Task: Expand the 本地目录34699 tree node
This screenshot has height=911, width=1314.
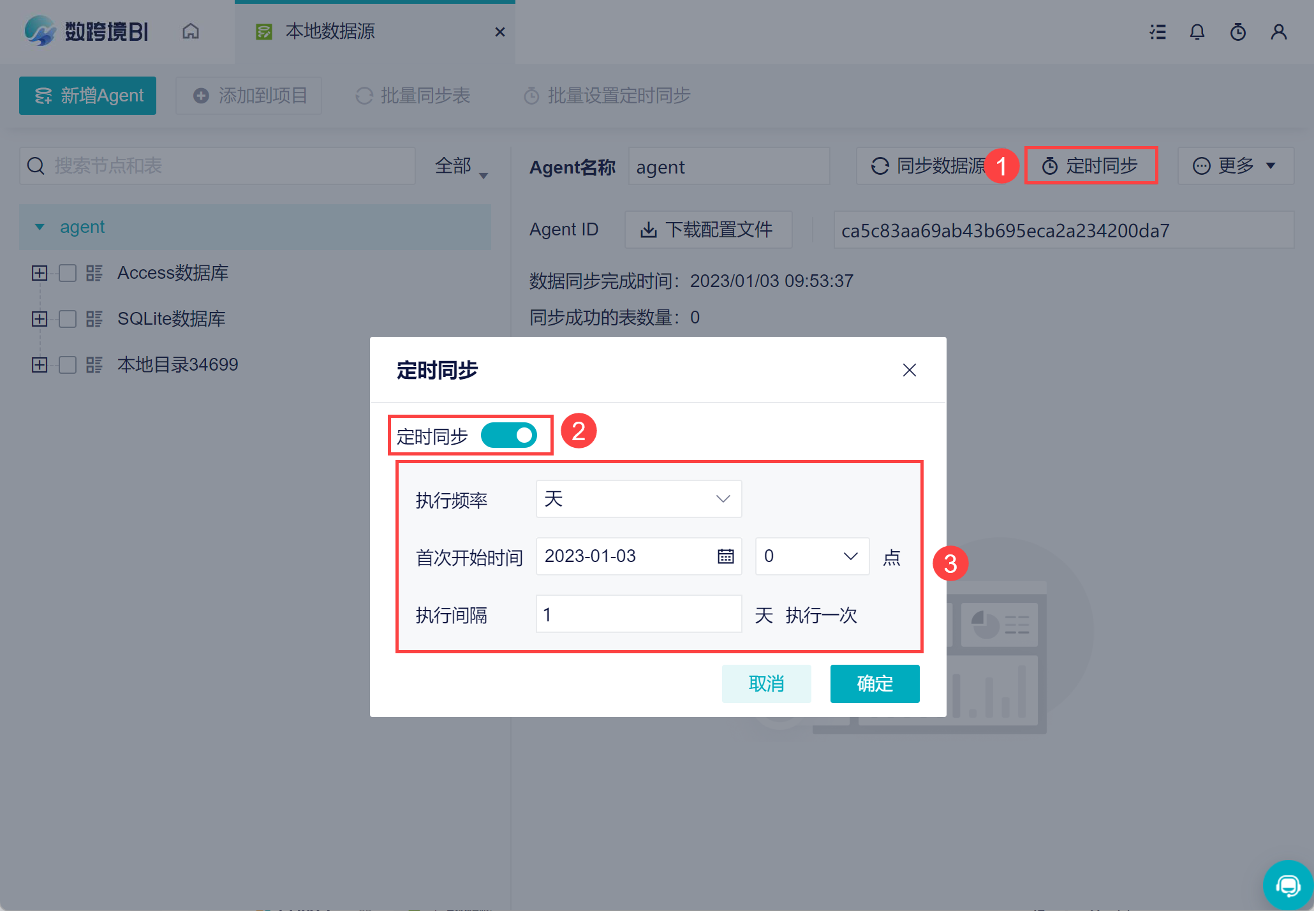Action: point(40,365)
